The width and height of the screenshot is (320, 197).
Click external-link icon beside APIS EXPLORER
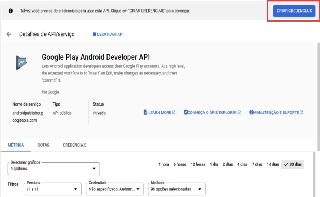coord(239,112)
